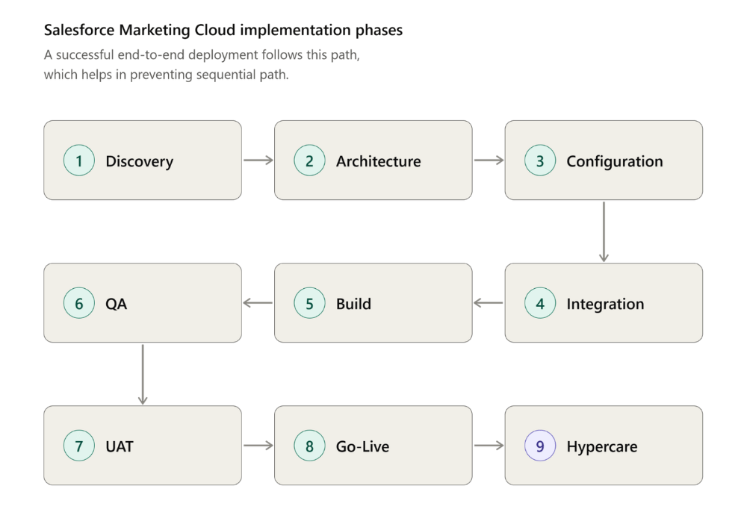
Task: Click the purple number 9 badge
Action: pos(540,446)
